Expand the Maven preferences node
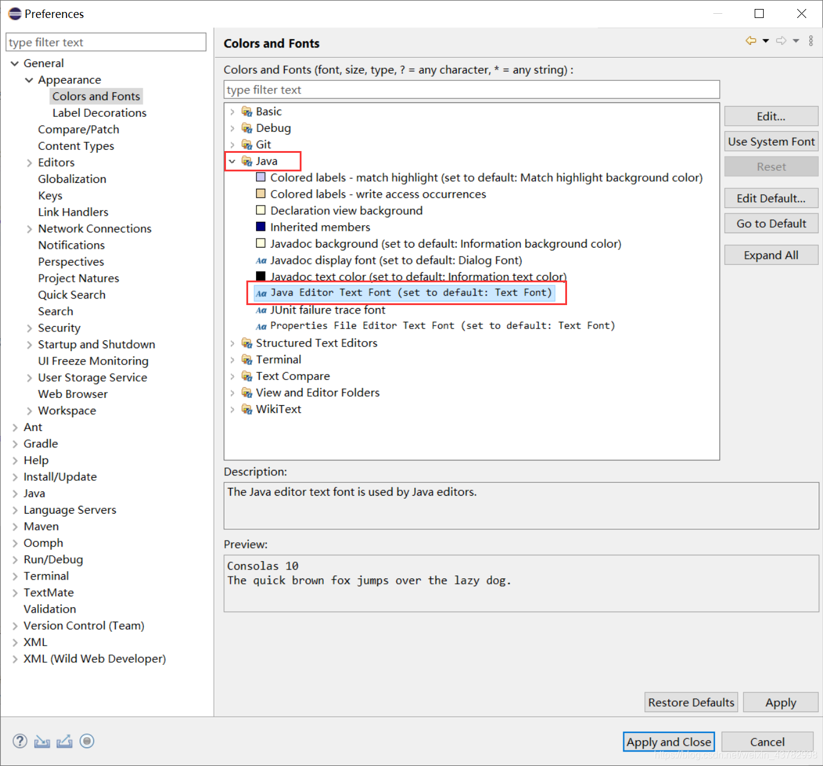The height and width of the screenshot is (766, 823). (15, 527)
